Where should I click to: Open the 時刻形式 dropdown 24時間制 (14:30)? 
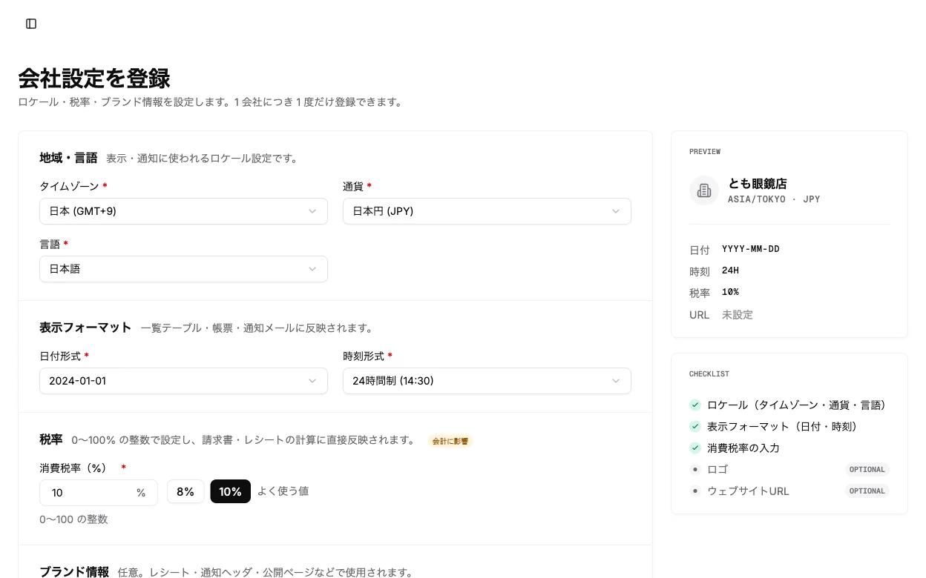[487, 381]
